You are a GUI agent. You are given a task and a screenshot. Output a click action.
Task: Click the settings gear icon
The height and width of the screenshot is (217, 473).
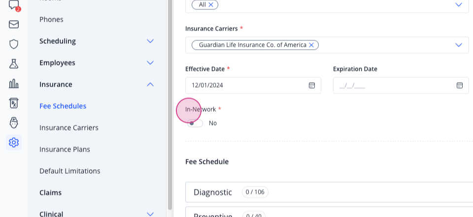coord(14,142)
